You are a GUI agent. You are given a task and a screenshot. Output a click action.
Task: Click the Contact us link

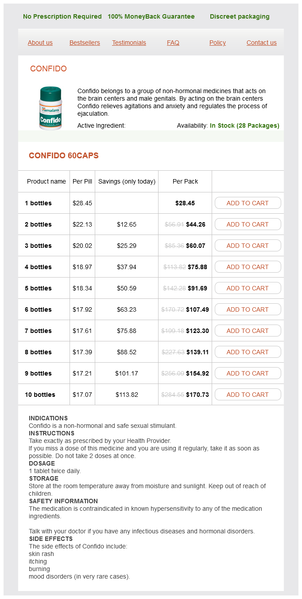[x=261, y=43]
